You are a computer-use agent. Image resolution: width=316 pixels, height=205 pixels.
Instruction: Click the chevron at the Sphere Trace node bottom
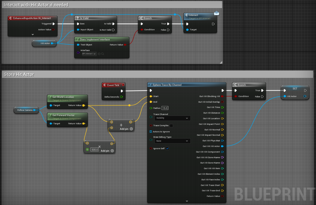point(187,201)
